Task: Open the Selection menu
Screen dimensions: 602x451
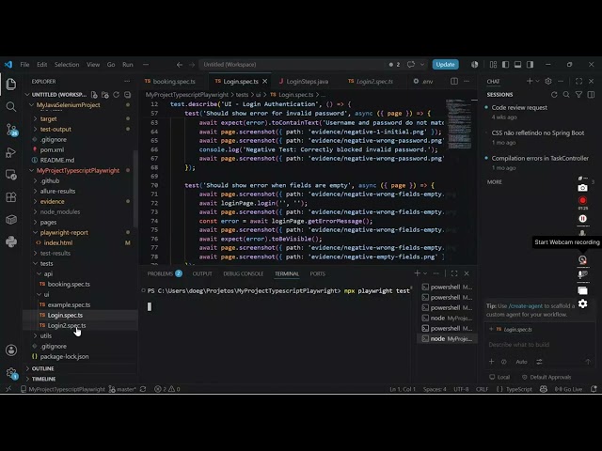Action: click(67, 65)
